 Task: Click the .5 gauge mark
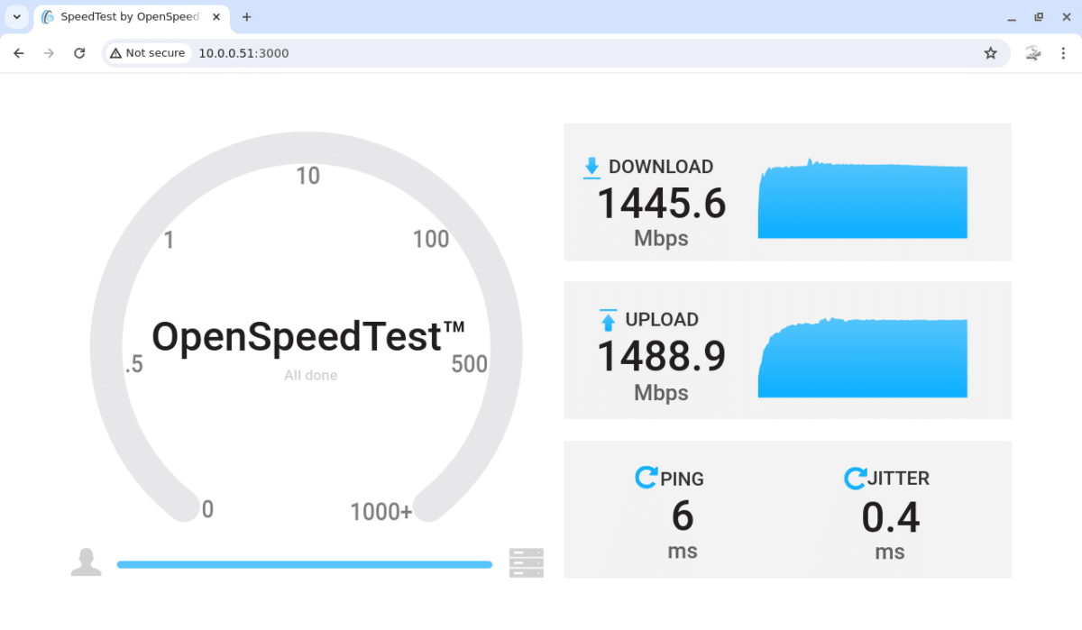(134, 364)
